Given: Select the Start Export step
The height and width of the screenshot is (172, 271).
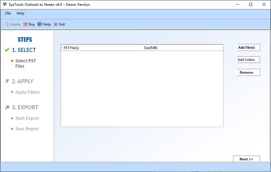Looking at the screenshot, I should click(27, 118).
